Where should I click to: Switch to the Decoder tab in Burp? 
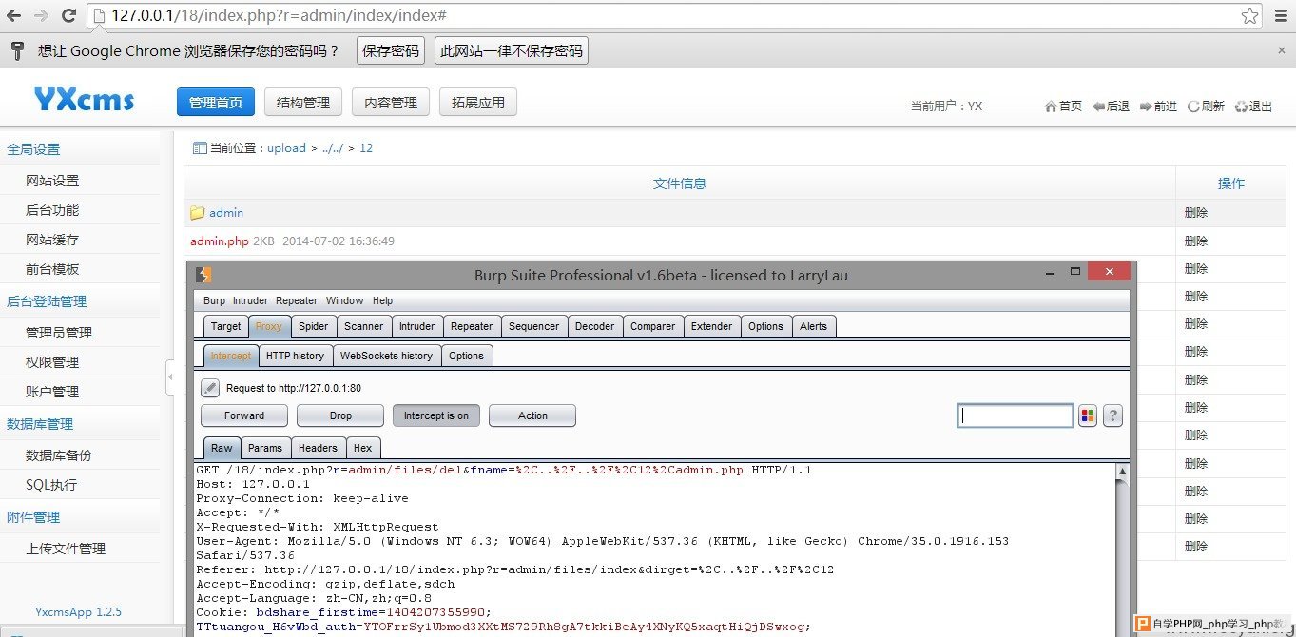[595, 326]
